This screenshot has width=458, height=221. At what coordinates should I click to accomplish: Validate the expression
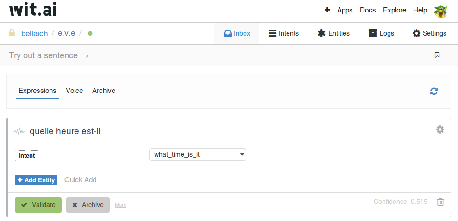click(38, 205)
